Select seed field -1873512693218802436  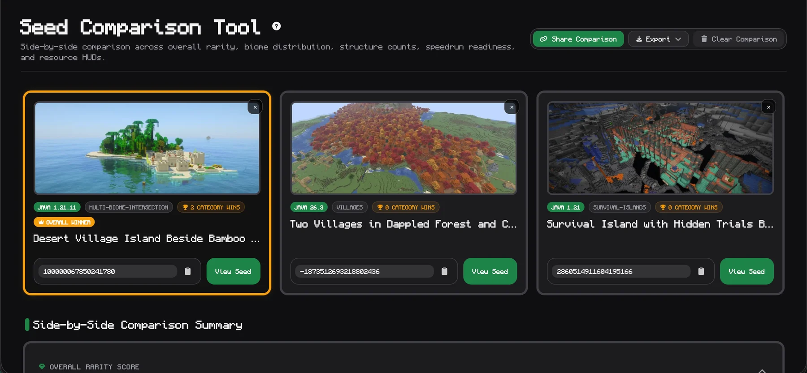pyautogui.click(x=364, y=271)
